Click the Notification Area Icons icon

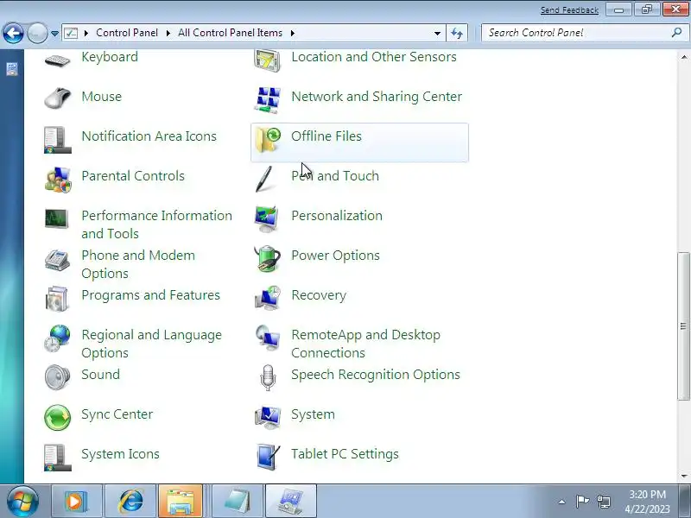pos(57,140)
